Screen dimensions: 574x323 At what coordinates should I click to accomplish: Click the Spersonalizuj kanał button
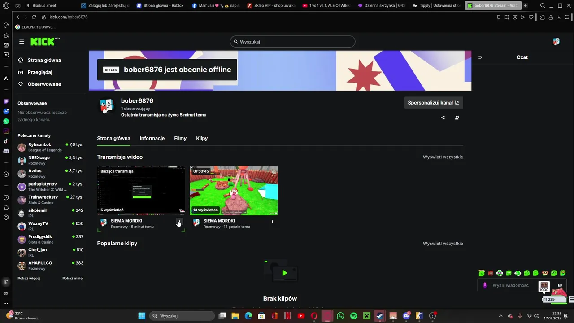[433, 103]
